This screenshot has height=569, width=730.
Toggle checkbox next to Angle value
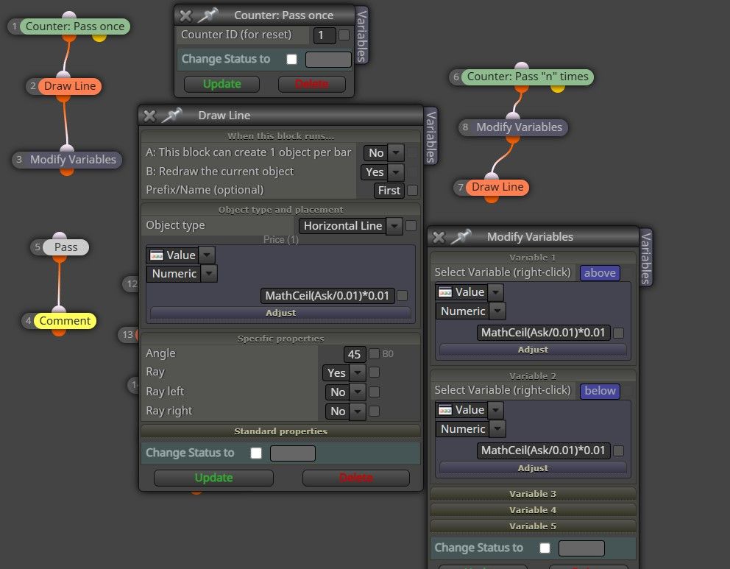pyautogui.click(x=374, y=354)
